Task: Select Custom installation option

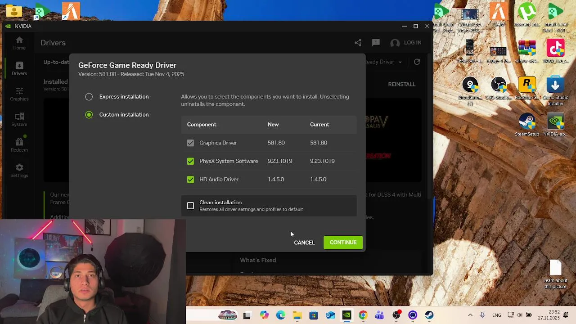Action: [x=117, y=115]
